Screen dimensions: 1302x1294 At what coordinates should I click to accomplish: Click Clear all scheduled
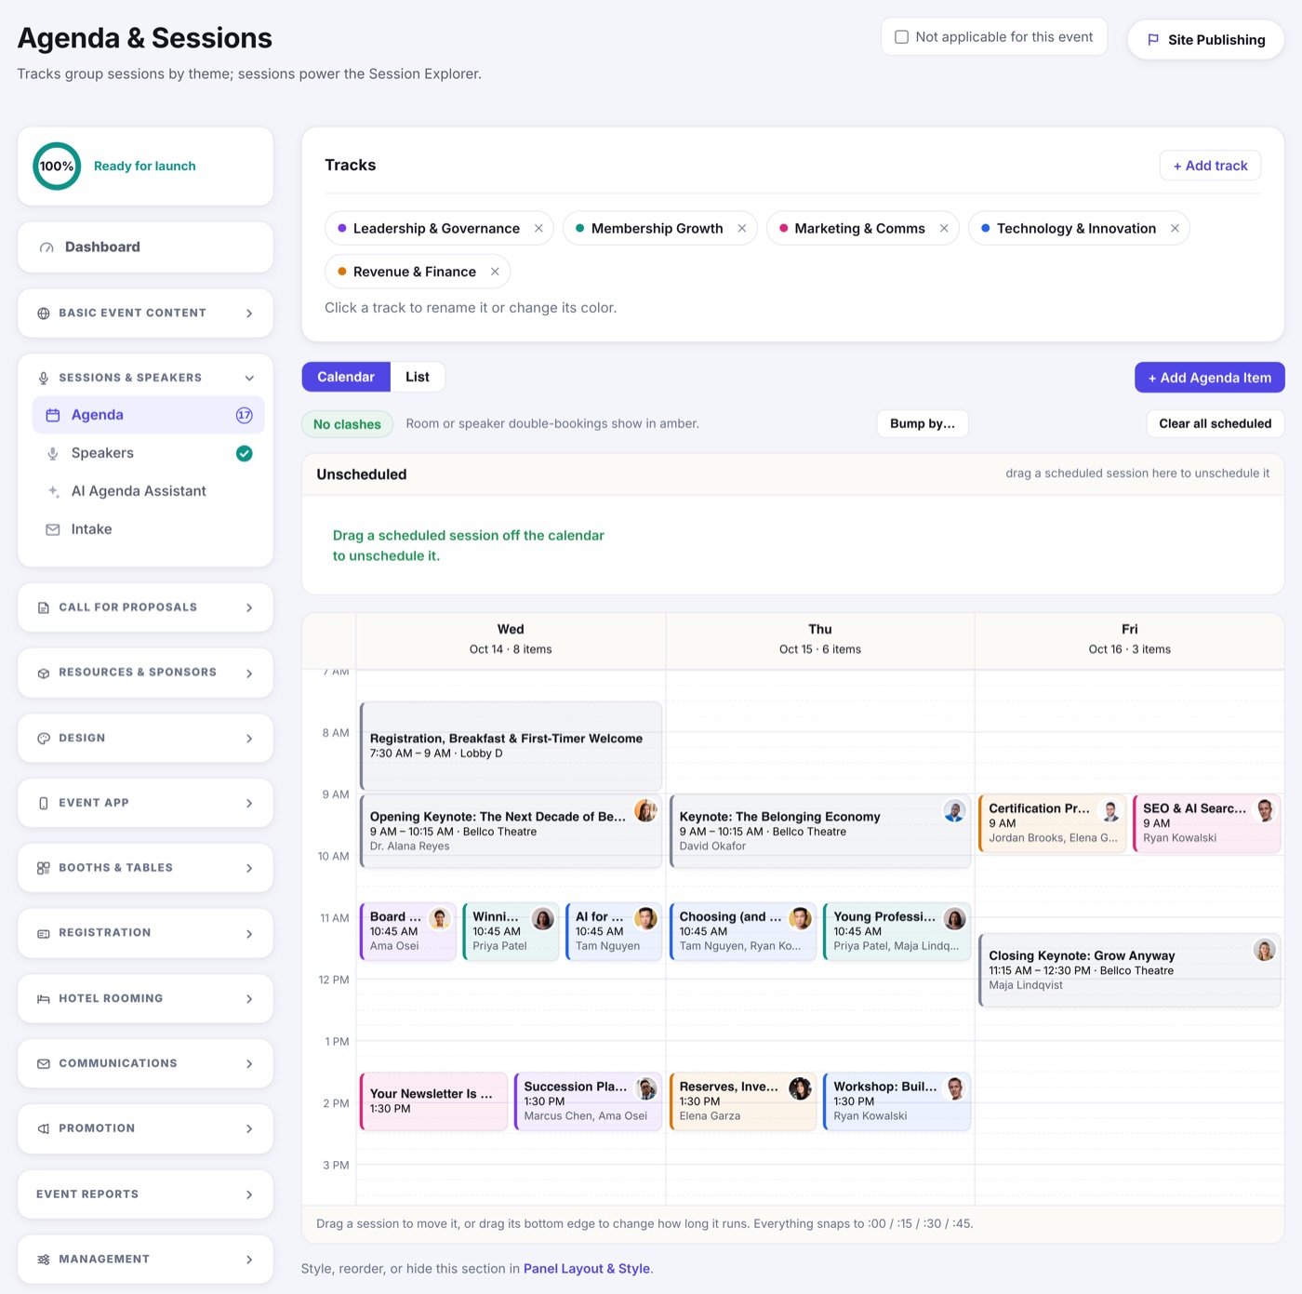[1215, 423]
